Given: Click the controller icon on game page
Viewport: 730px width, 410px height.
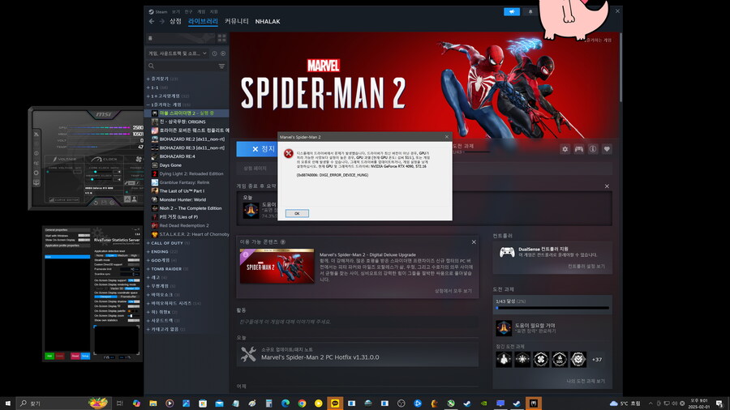Looking at the screenshot, I should tap(579, 149).
